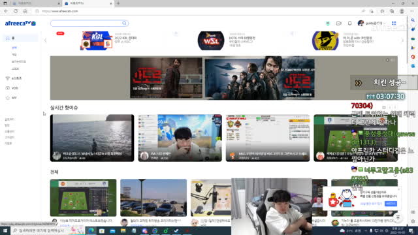Click the Edge sidebar search icon
Viewport: 418px width, 235px height.
[x=413, y=20]
